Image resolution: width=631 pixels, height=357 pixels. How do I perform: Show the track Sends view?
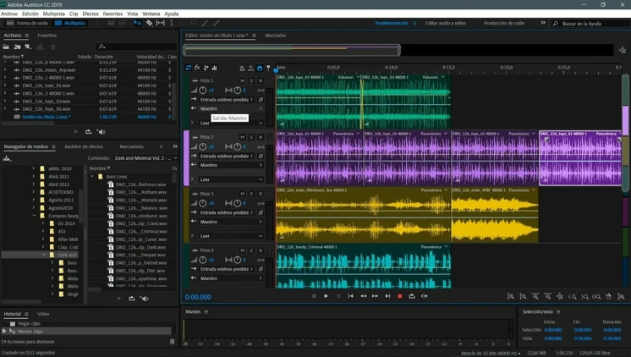206,68
